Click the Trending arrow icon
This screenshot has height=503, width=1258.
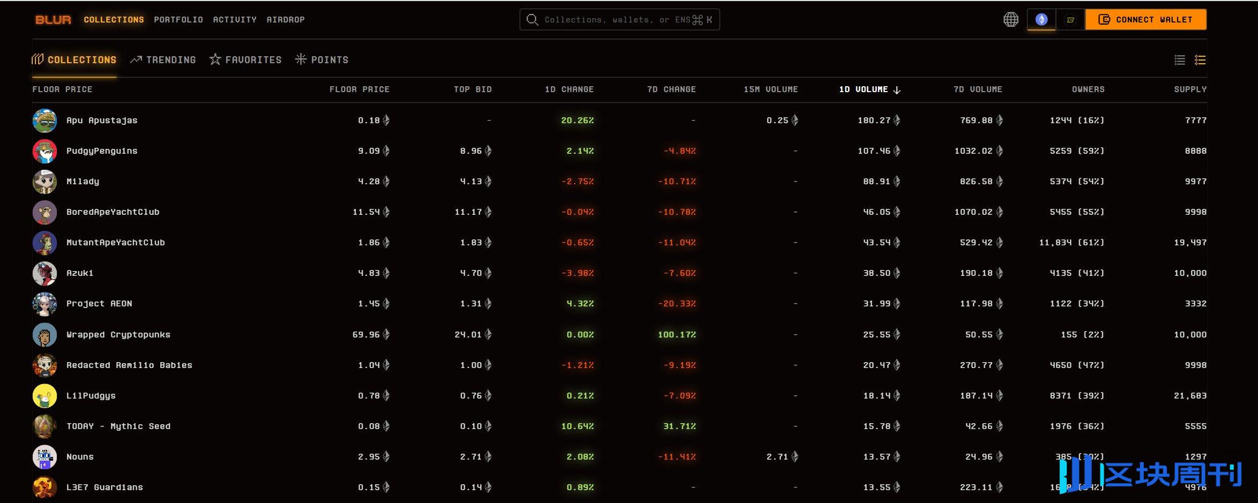[x=136, y=59]
